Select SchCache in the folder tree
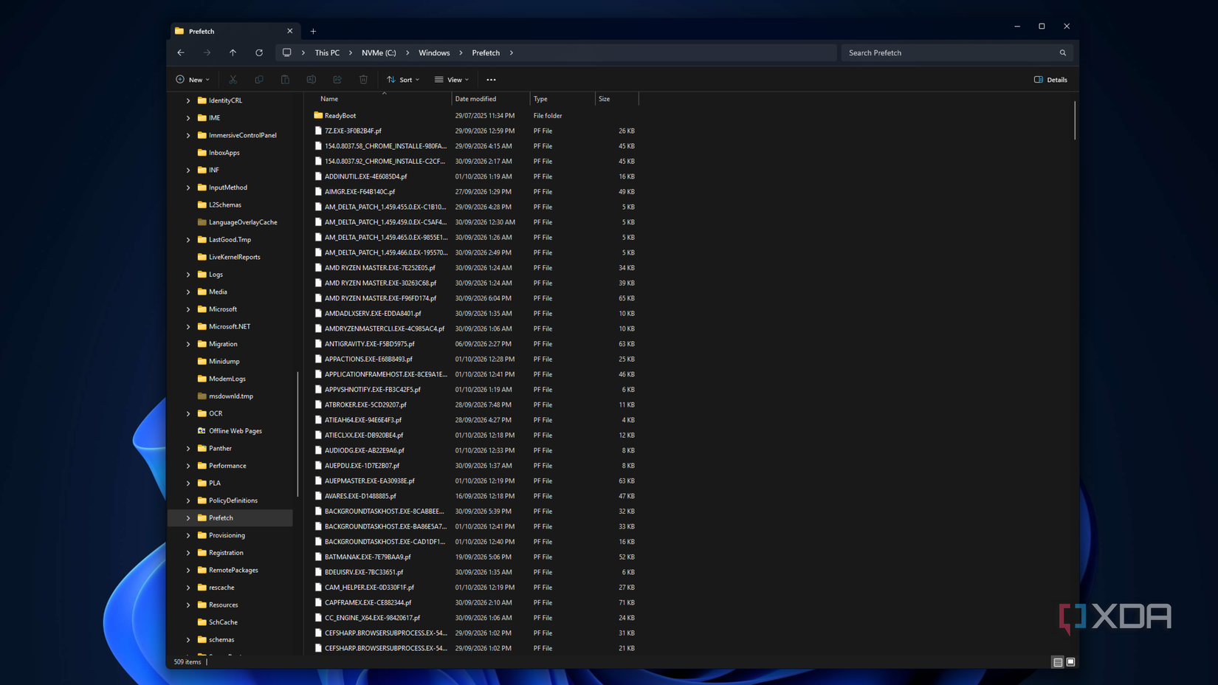 click(223, 622)
